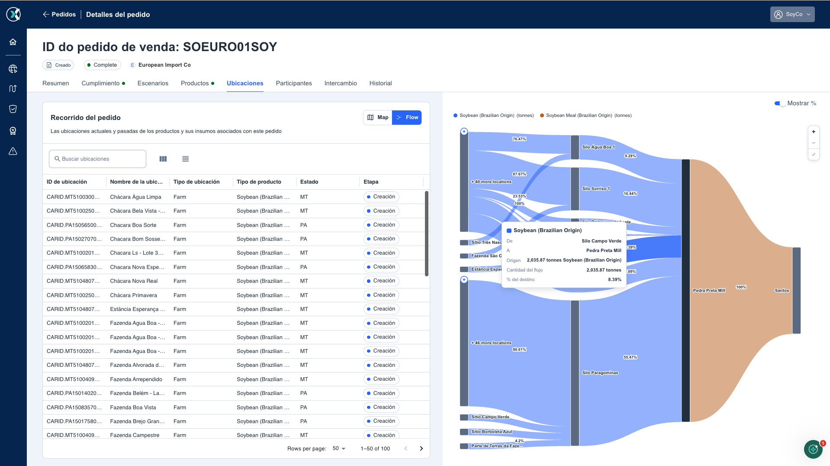Open the globe network icon in sidebar
This screenshot has height=466, width=830.
[13, 69]
